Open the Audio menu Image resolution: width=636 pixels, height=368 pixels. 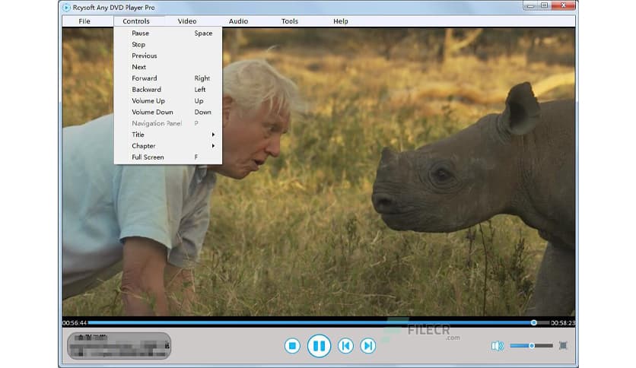pos(239,21)
